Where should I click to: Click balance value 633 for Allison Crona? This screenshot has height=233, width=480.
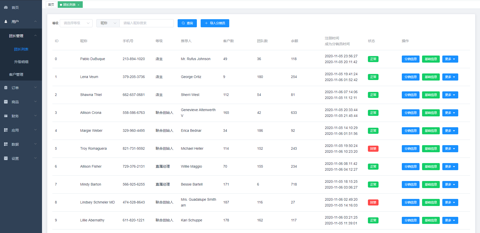(x=294, y=113)
